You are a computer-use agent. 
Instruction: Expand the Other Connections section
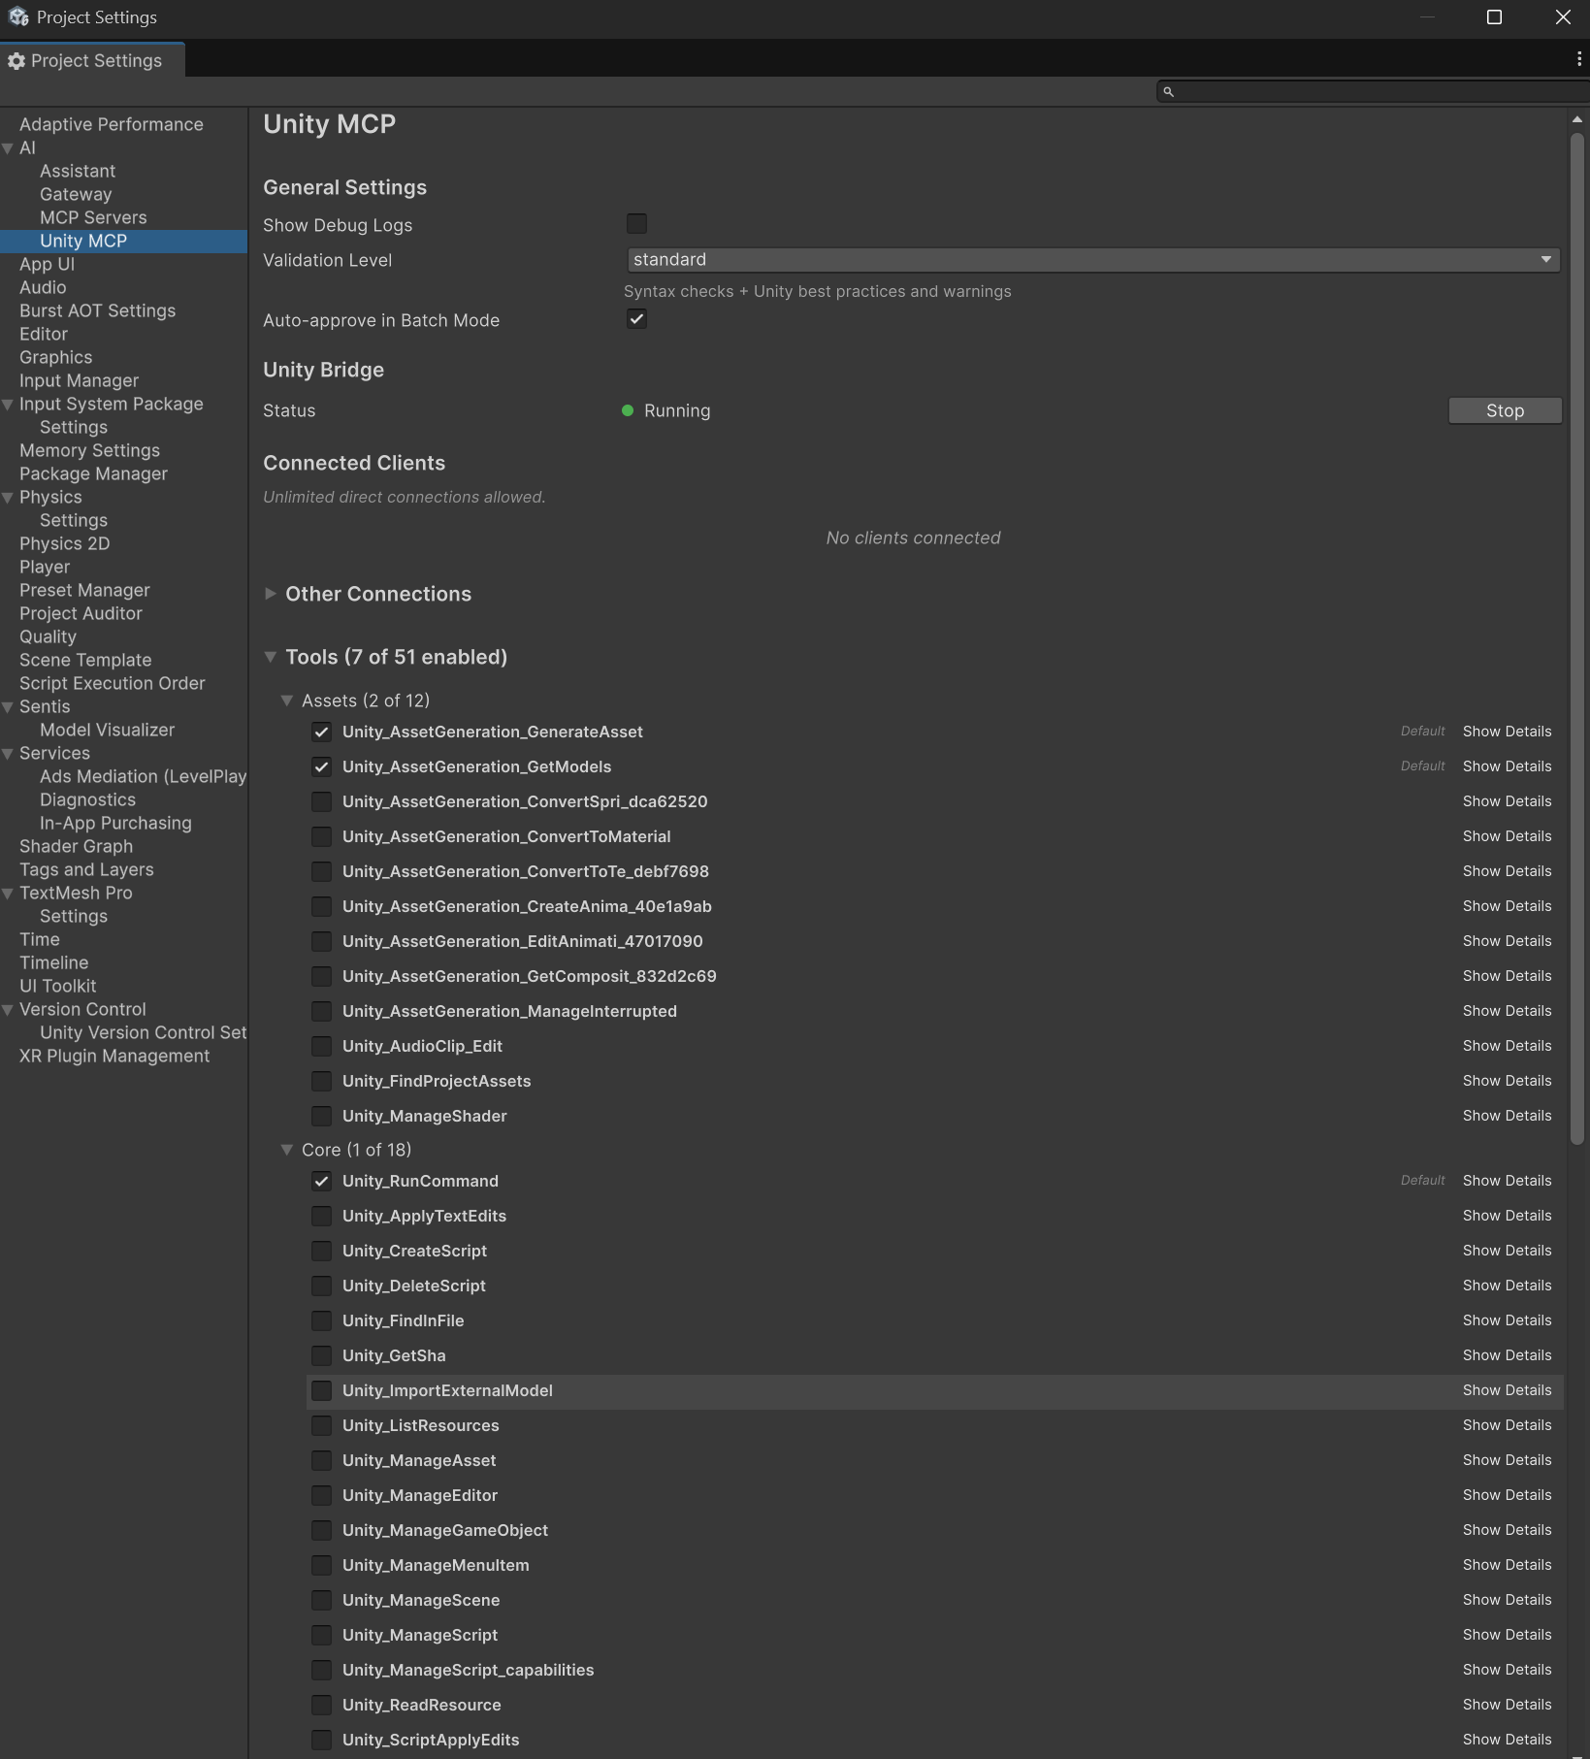(271, 594)
